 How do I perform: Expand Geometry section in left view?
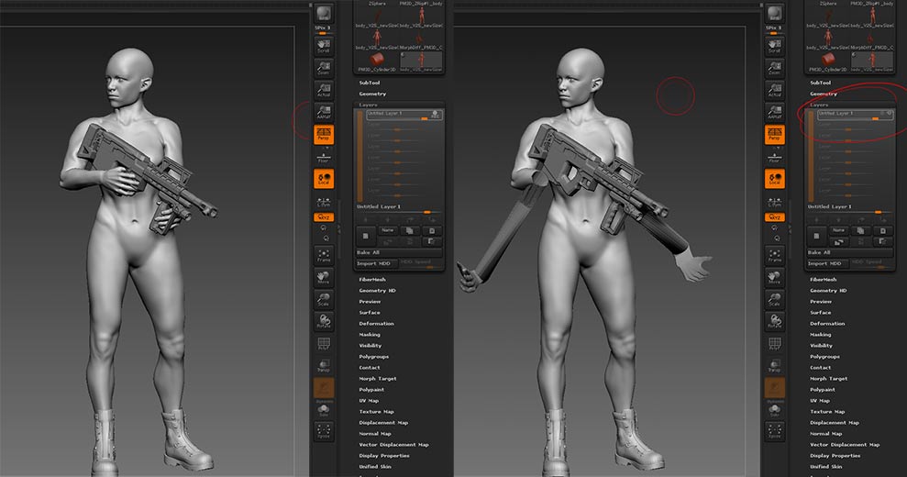pos(372,94)
